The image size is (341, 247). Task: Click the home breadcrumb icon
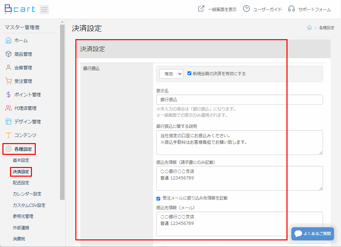coord(309,28)
